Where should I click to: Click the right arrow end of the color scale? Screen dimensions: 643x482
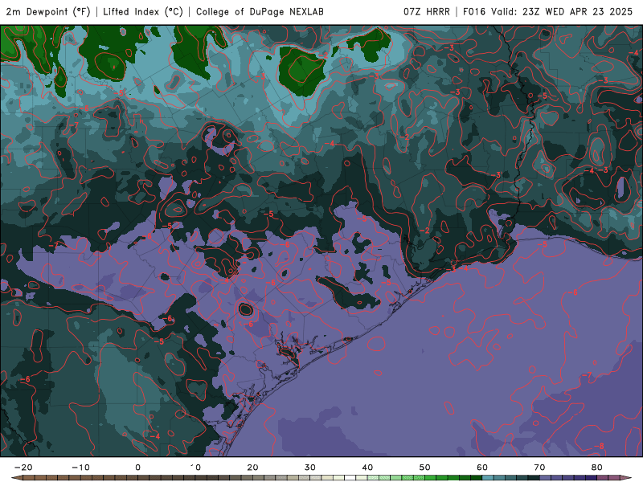[x=627, y=478]
